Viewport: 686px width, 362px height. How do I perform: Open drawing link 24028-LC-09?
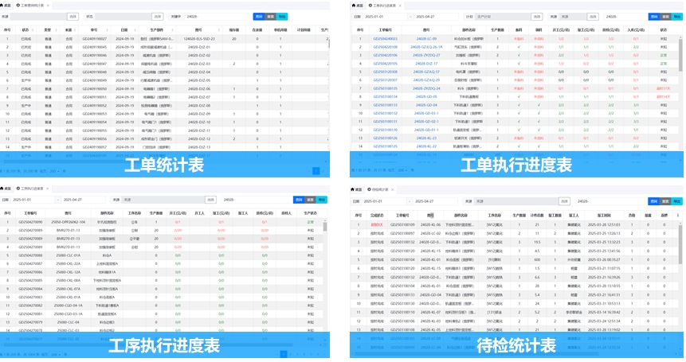click(426, 39)
